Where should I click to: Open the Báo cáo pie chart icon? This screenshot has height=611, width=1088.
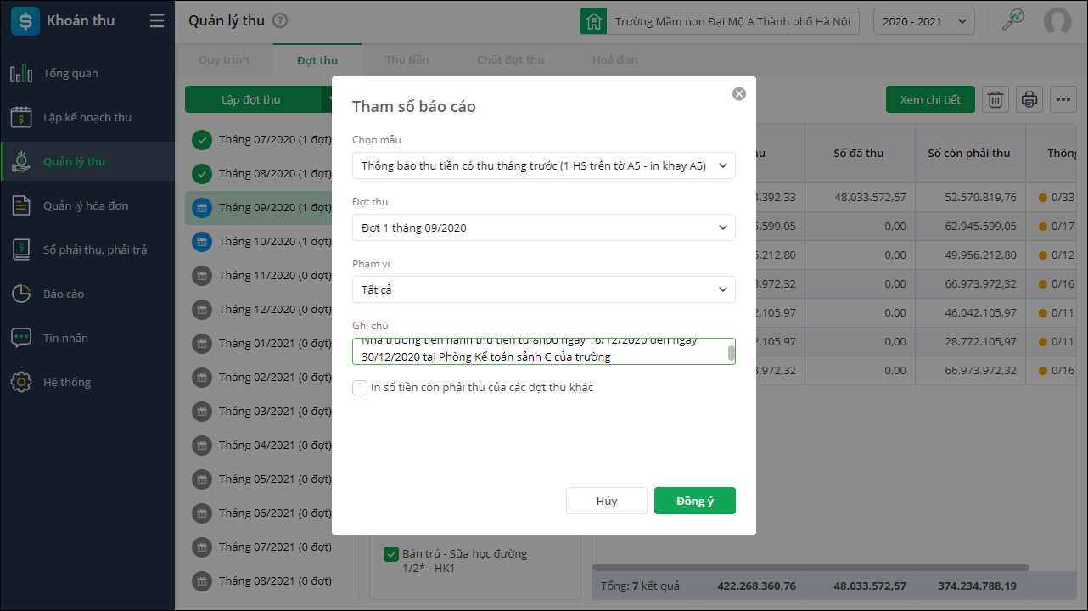tap(21, 294)
